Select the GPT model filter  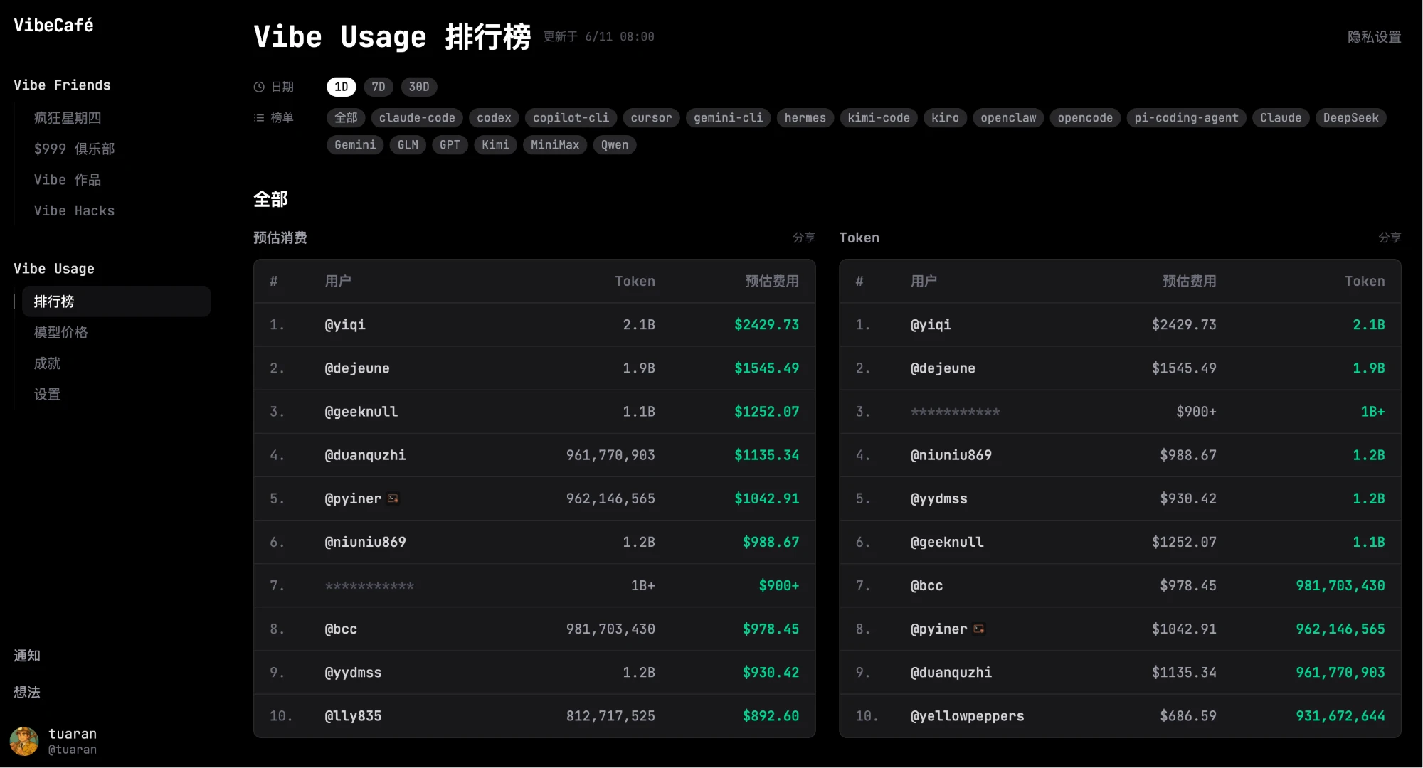[x=450, y=145]
